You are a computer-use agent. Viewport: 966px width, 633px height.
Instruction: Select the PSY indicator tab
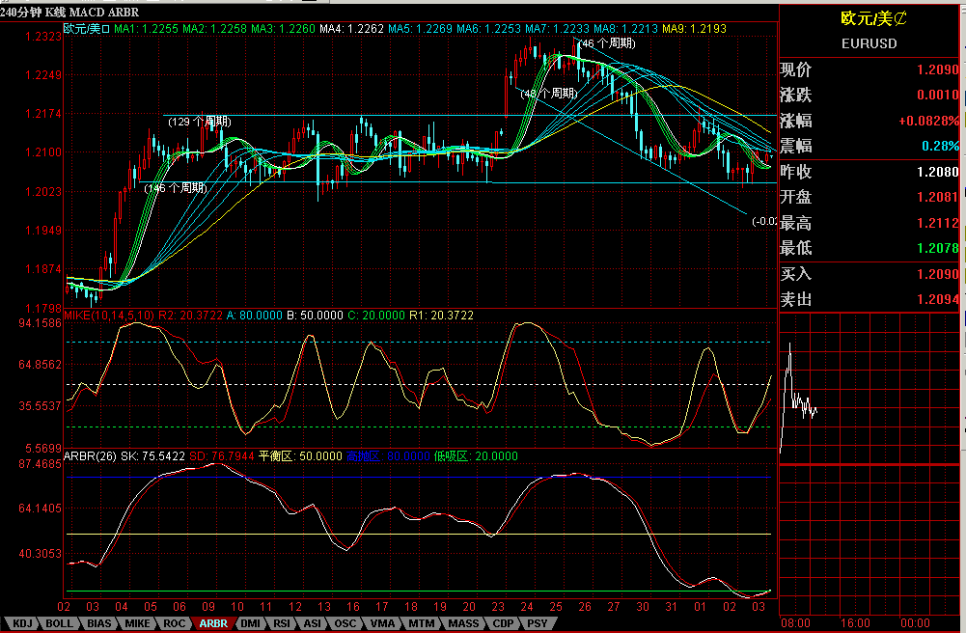tap(537, 623)
